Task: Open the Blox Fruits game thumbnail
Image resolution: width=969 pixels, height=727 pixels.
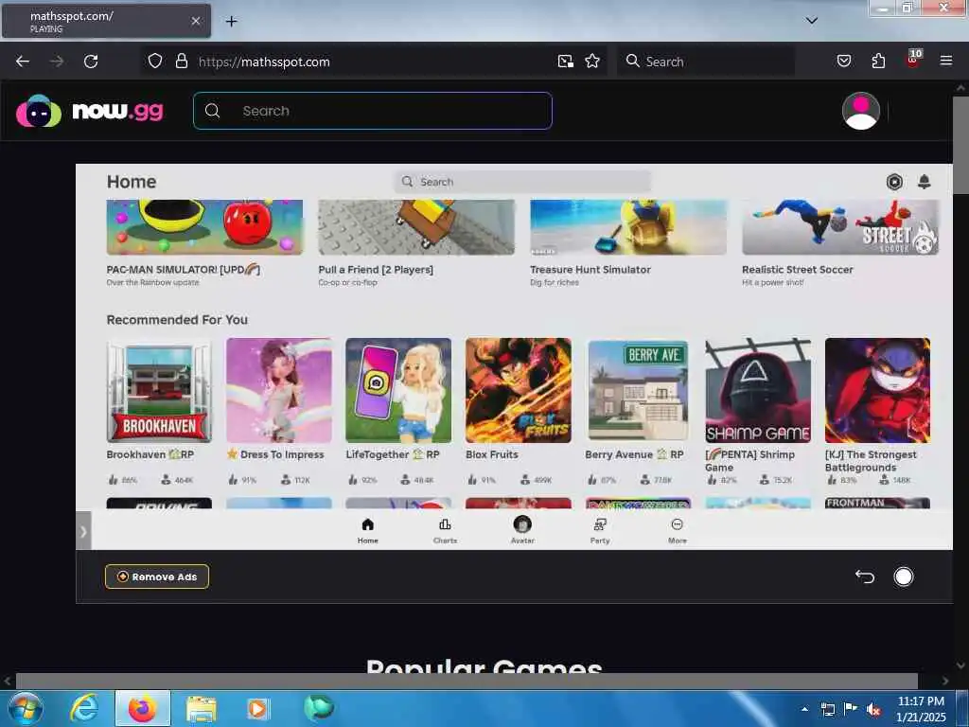Action: point(519,390)
